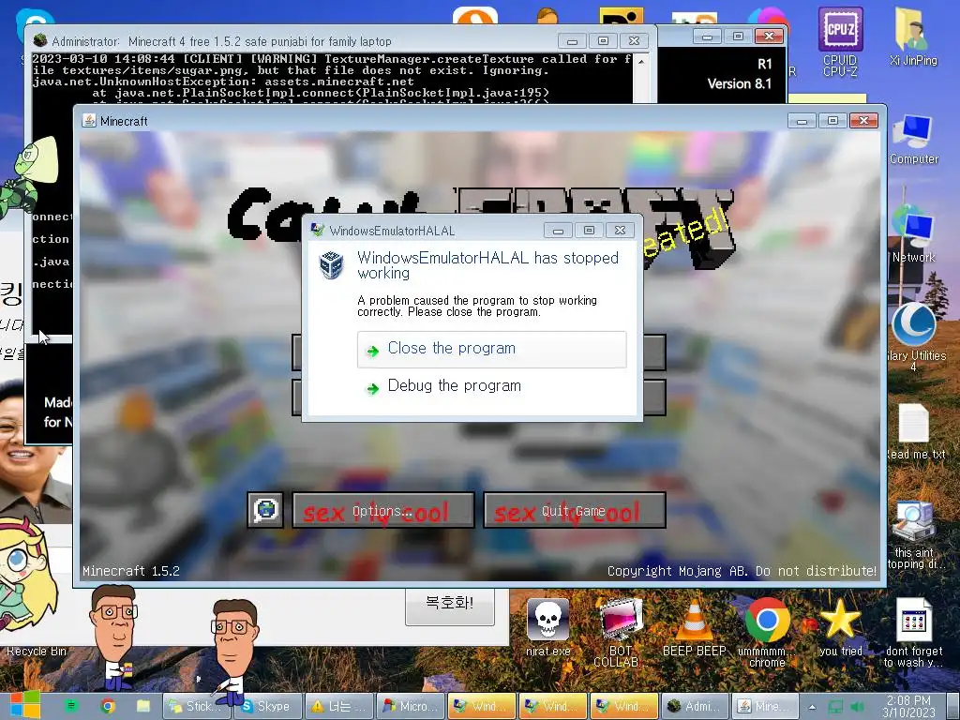The width and height of the screenshot is (960, 720).
Task: Open the Minecraft language globe button
Action: pos(265,509)
